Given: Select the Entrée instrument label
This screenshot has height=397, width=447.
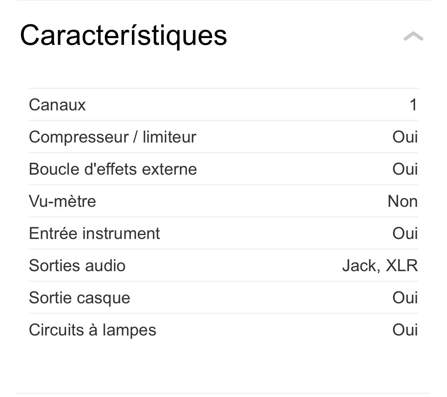Looking at the screenshot, I should pos(94,234).
